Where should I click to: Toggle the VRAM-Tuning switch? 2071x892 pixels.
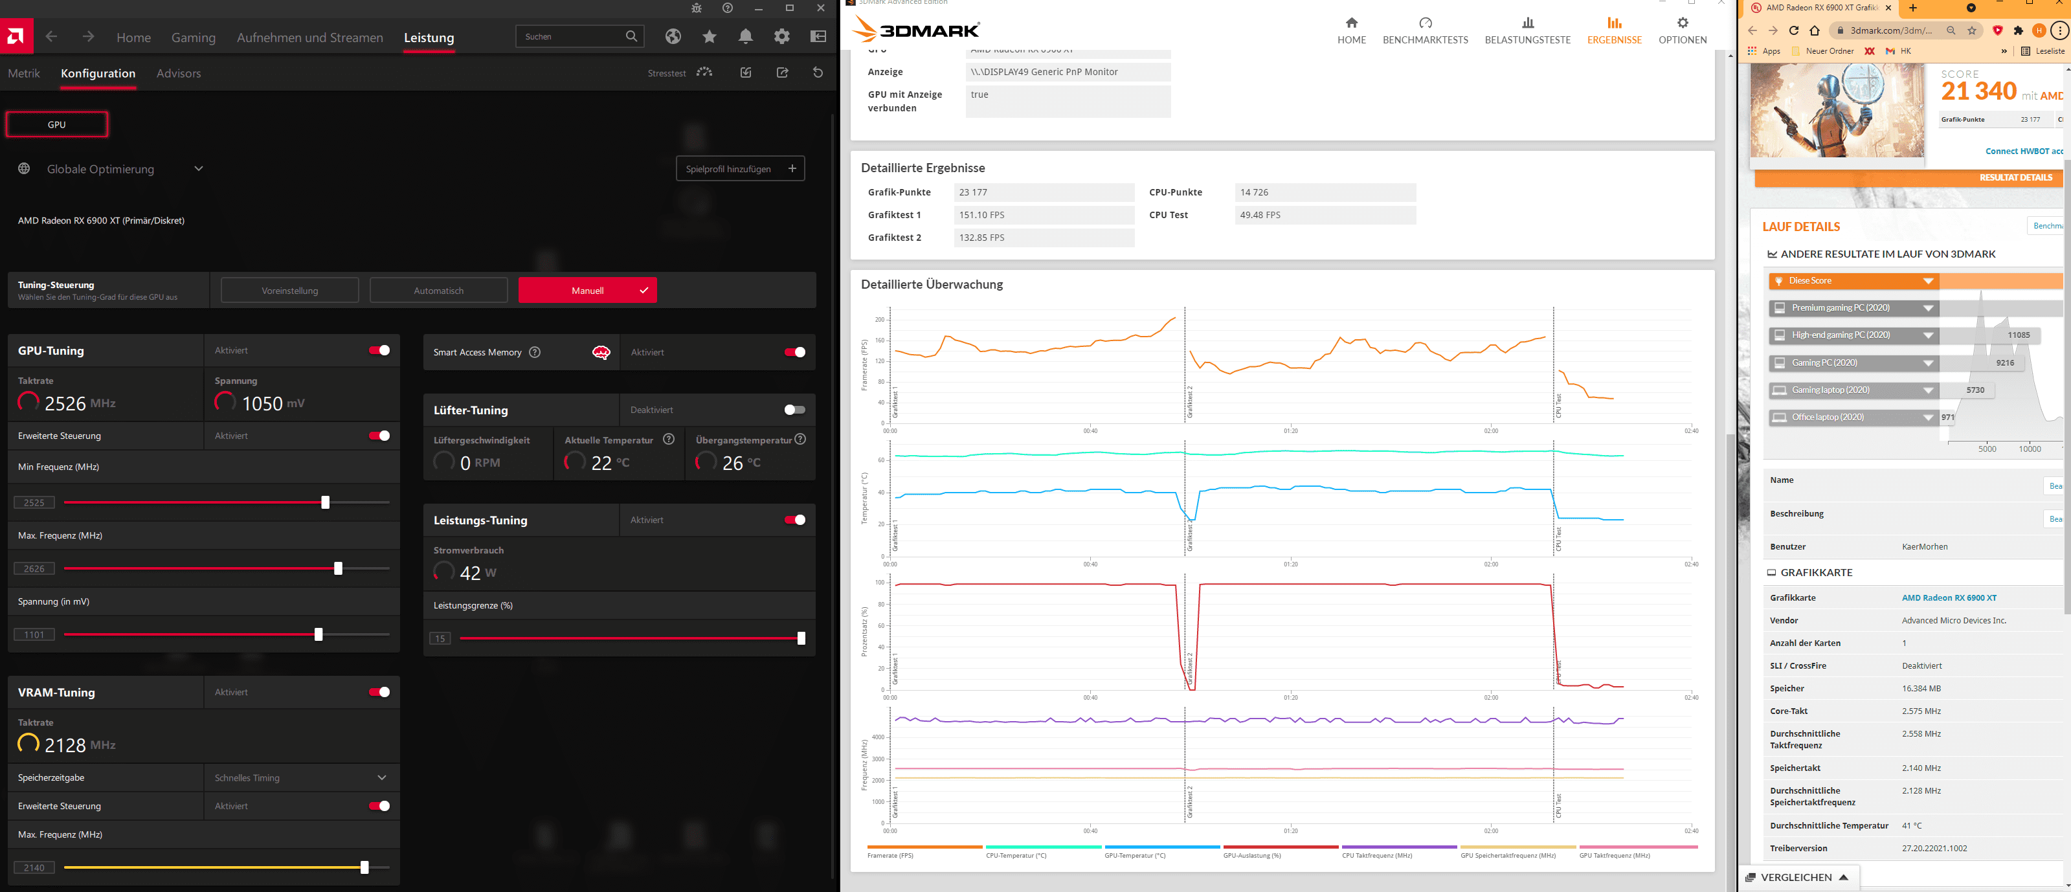pyautogui.click(x=379, y=692)
